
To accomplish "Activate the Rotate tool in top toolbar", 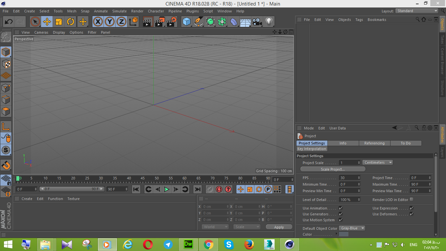I will pos(71,22).
